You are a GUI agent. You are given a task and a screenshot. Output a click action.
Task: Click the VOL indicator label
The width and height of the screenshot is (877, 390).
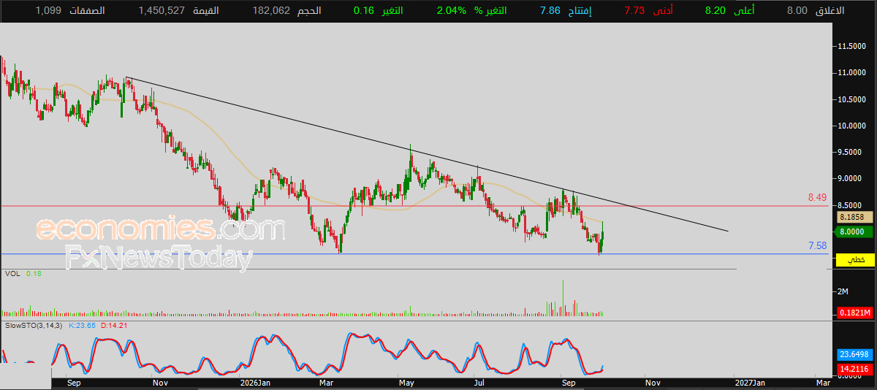(x=12, y=273)
